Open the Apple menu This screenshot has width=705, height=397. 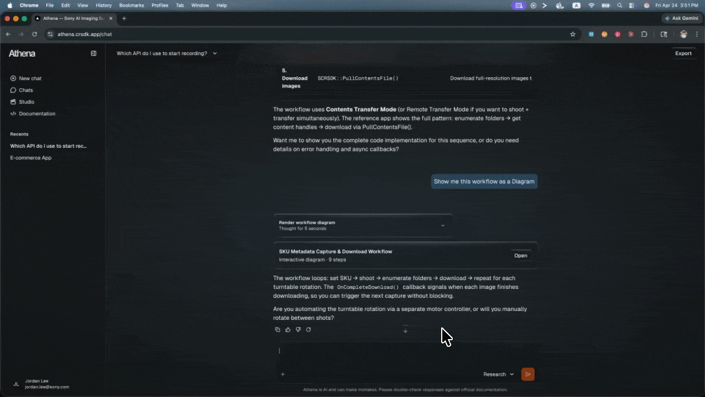point(9,5)
